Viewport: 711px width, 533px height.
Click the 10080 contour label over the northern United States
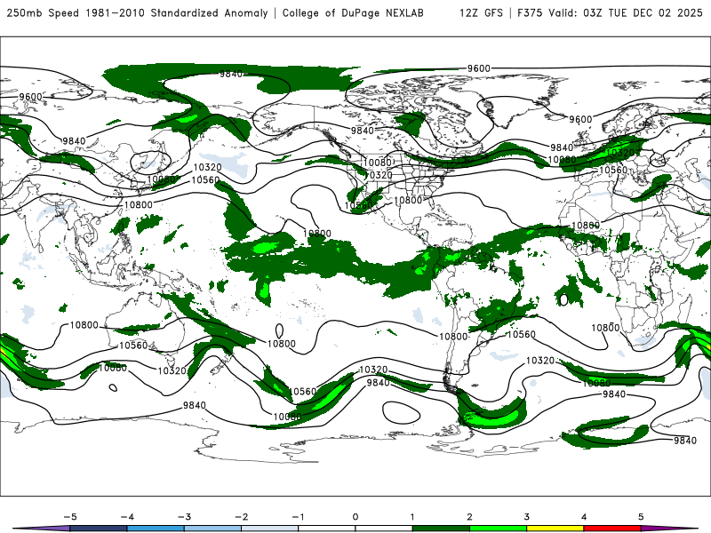[x=377, y=163]
